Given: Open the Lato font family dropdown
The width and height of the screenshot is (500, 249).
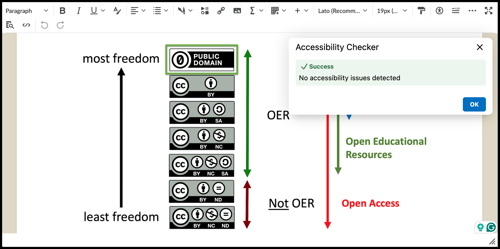Looking at the screenshot, I should 343,11.
